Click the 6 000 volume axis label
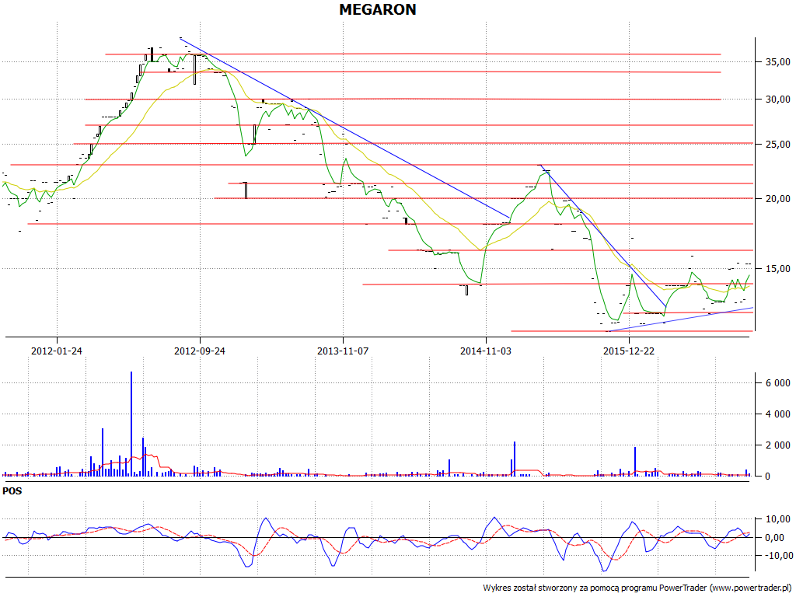Viewport: 796px width, 597px height. coord(777,382)
